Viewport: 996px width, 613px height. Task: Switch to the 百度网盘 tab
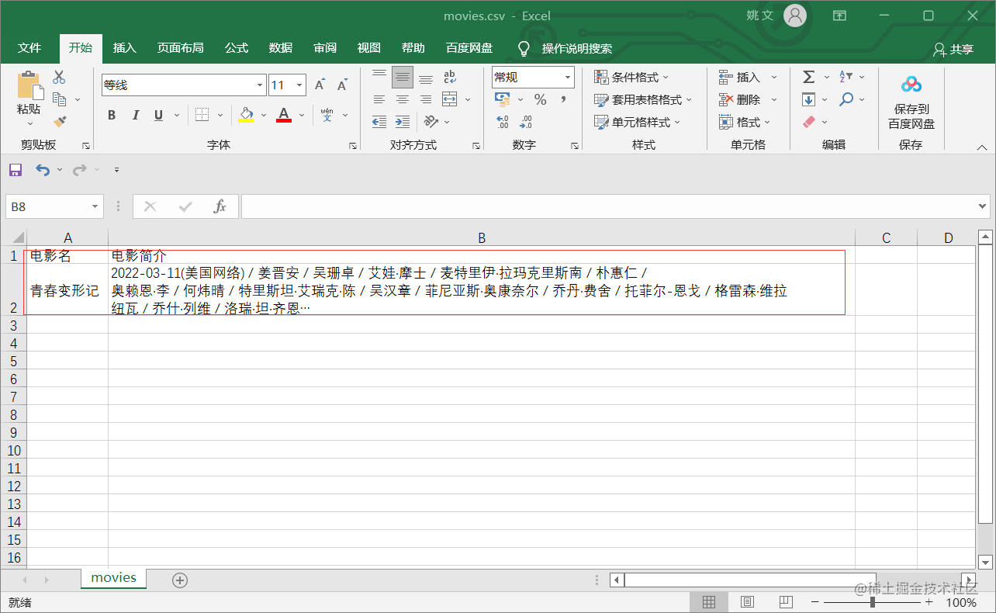[x=469, y=48]
